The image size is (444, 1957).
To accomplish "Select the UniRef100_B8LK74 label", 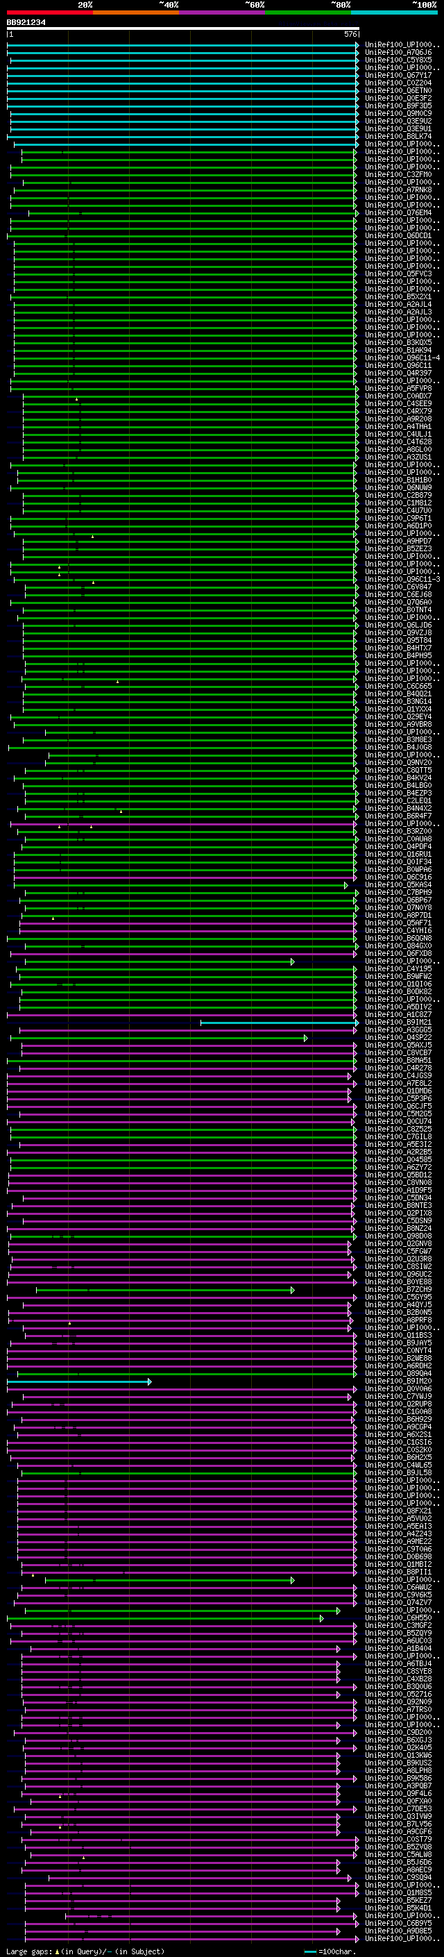I will pyautogui.click(x=398, y=137).
